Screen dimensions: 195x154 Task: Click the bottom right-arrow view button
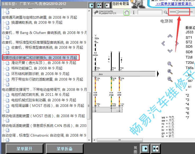click(145, 148)
